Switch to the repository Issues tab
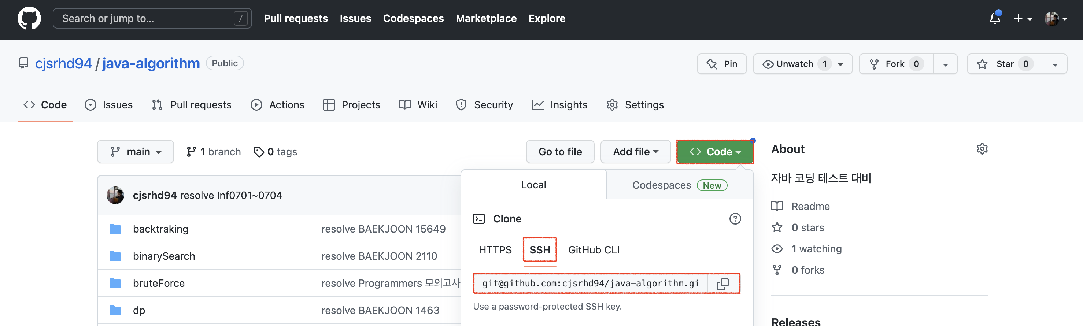The width and height of the screenshot is (1083, 326). (108, 105)
